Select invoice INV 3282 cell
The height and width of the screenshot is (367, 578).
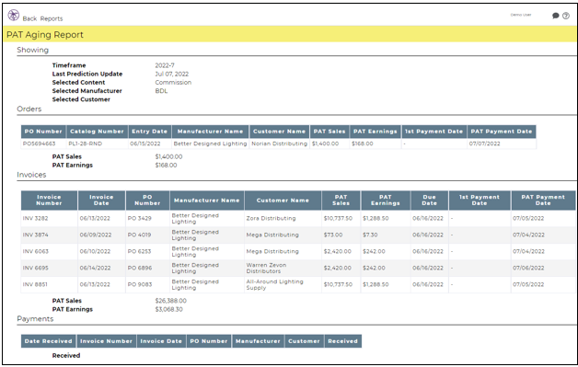tap(49, 218)
